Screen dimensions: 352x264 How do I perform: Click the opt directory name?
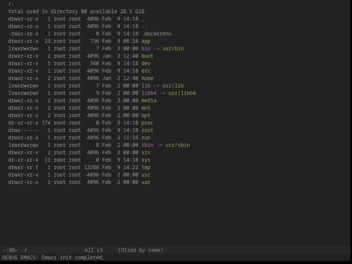point(146,116)
